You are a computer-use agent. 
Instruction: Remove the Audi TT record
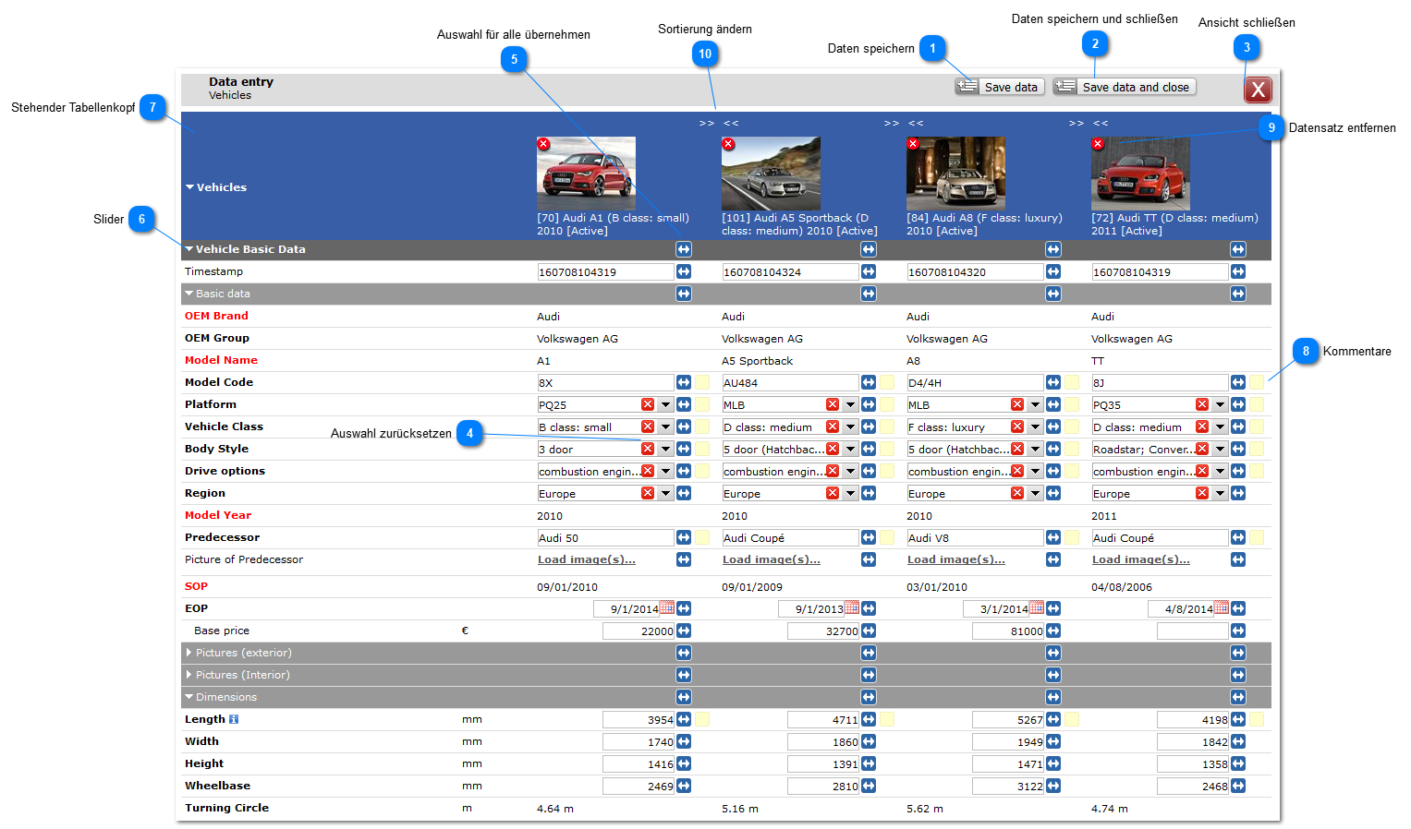(x=1098, y=144)
